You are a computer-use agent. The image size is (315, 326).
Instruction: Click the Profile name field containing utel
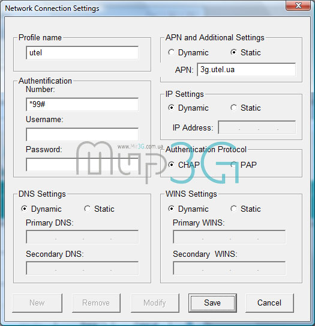pyautogui.click(x=82, y=52)
